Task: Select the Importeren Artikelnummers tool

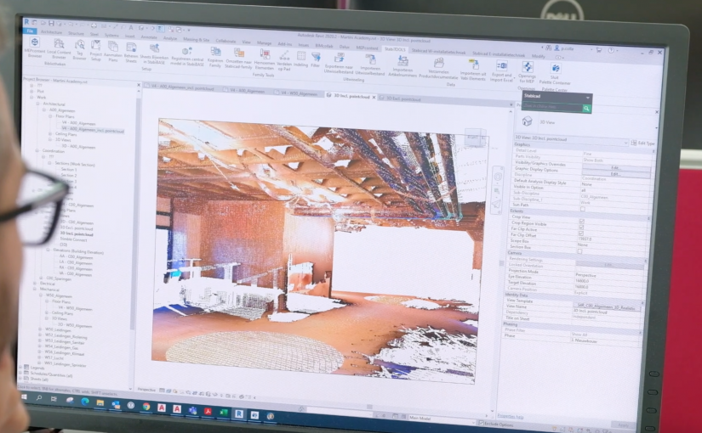Action: click(x=402, y=66)
